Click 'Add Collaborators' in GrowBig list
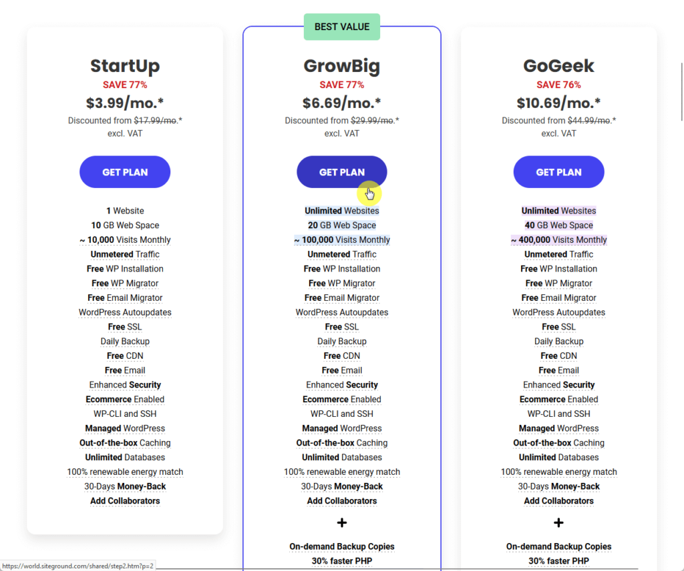This screenshot has height=571, width=684. tap(342, 501)
